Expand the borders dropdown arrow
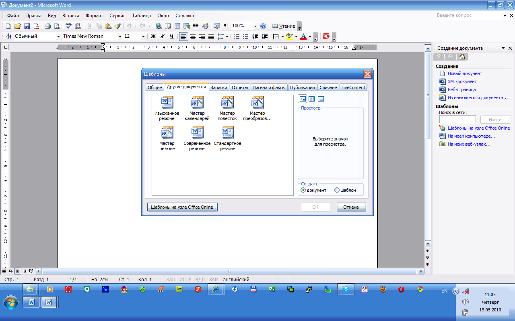The height and width of the screenshot is (321, 515). pyautogui.click(x=282, y=37)
